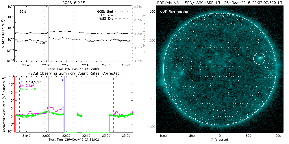Image resolution: width=289 pixels, height=144 pixels.
Task: Click the SDO/AIA 131 image title
Action: [219, 3]
